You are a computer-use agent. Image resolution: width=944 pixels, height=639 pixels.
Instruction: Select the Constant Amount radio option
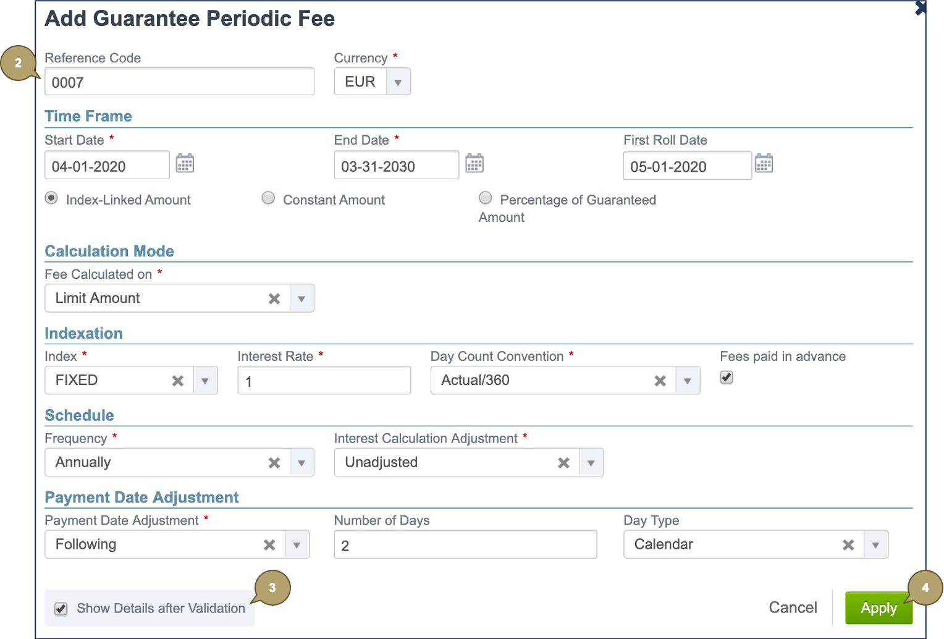click(x=268, y=198)
